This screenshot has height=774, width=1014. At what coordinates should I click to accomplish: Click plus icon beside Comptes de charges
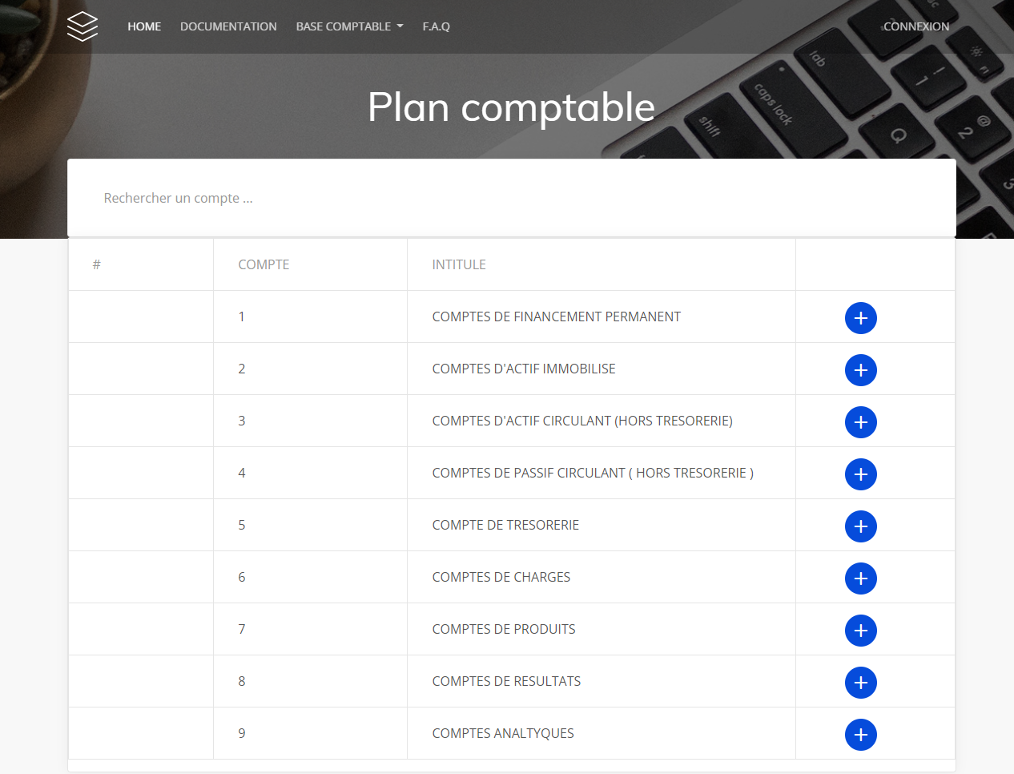click(x=860, y=578)
